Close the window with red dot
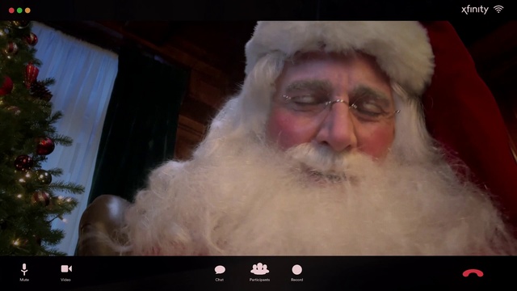The height and width of the screenshot is (291, 517). (11, 11)
